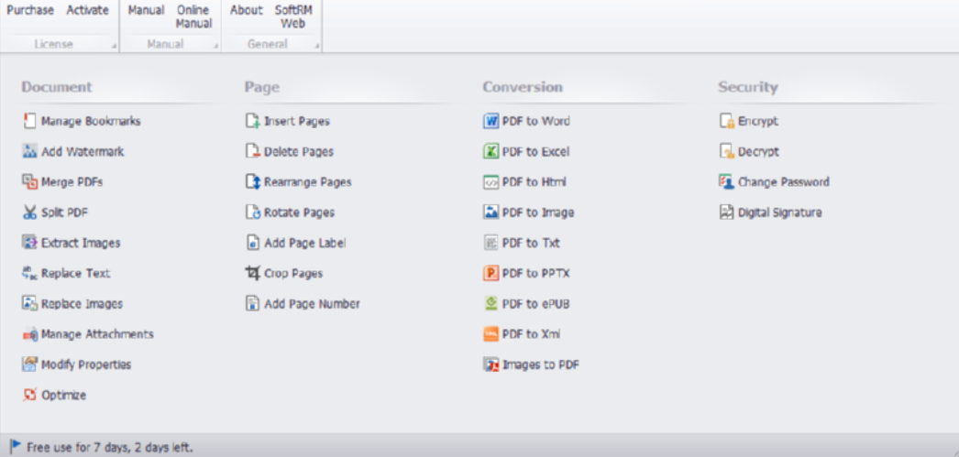Image resolution: width=959 pixels, height=457 pixels.
Task: Click the Manage Bookmarks icon
Action: 29,121
